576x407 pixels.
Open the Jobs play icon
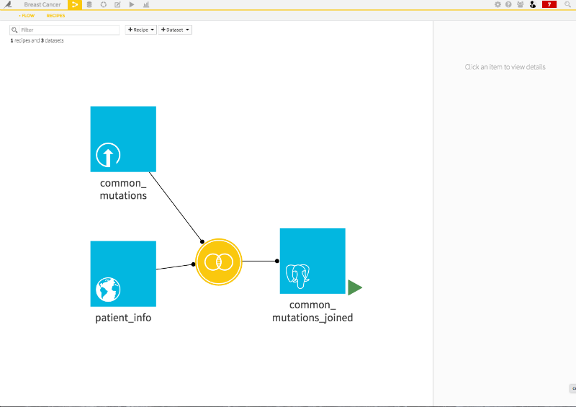coord(132,4)
